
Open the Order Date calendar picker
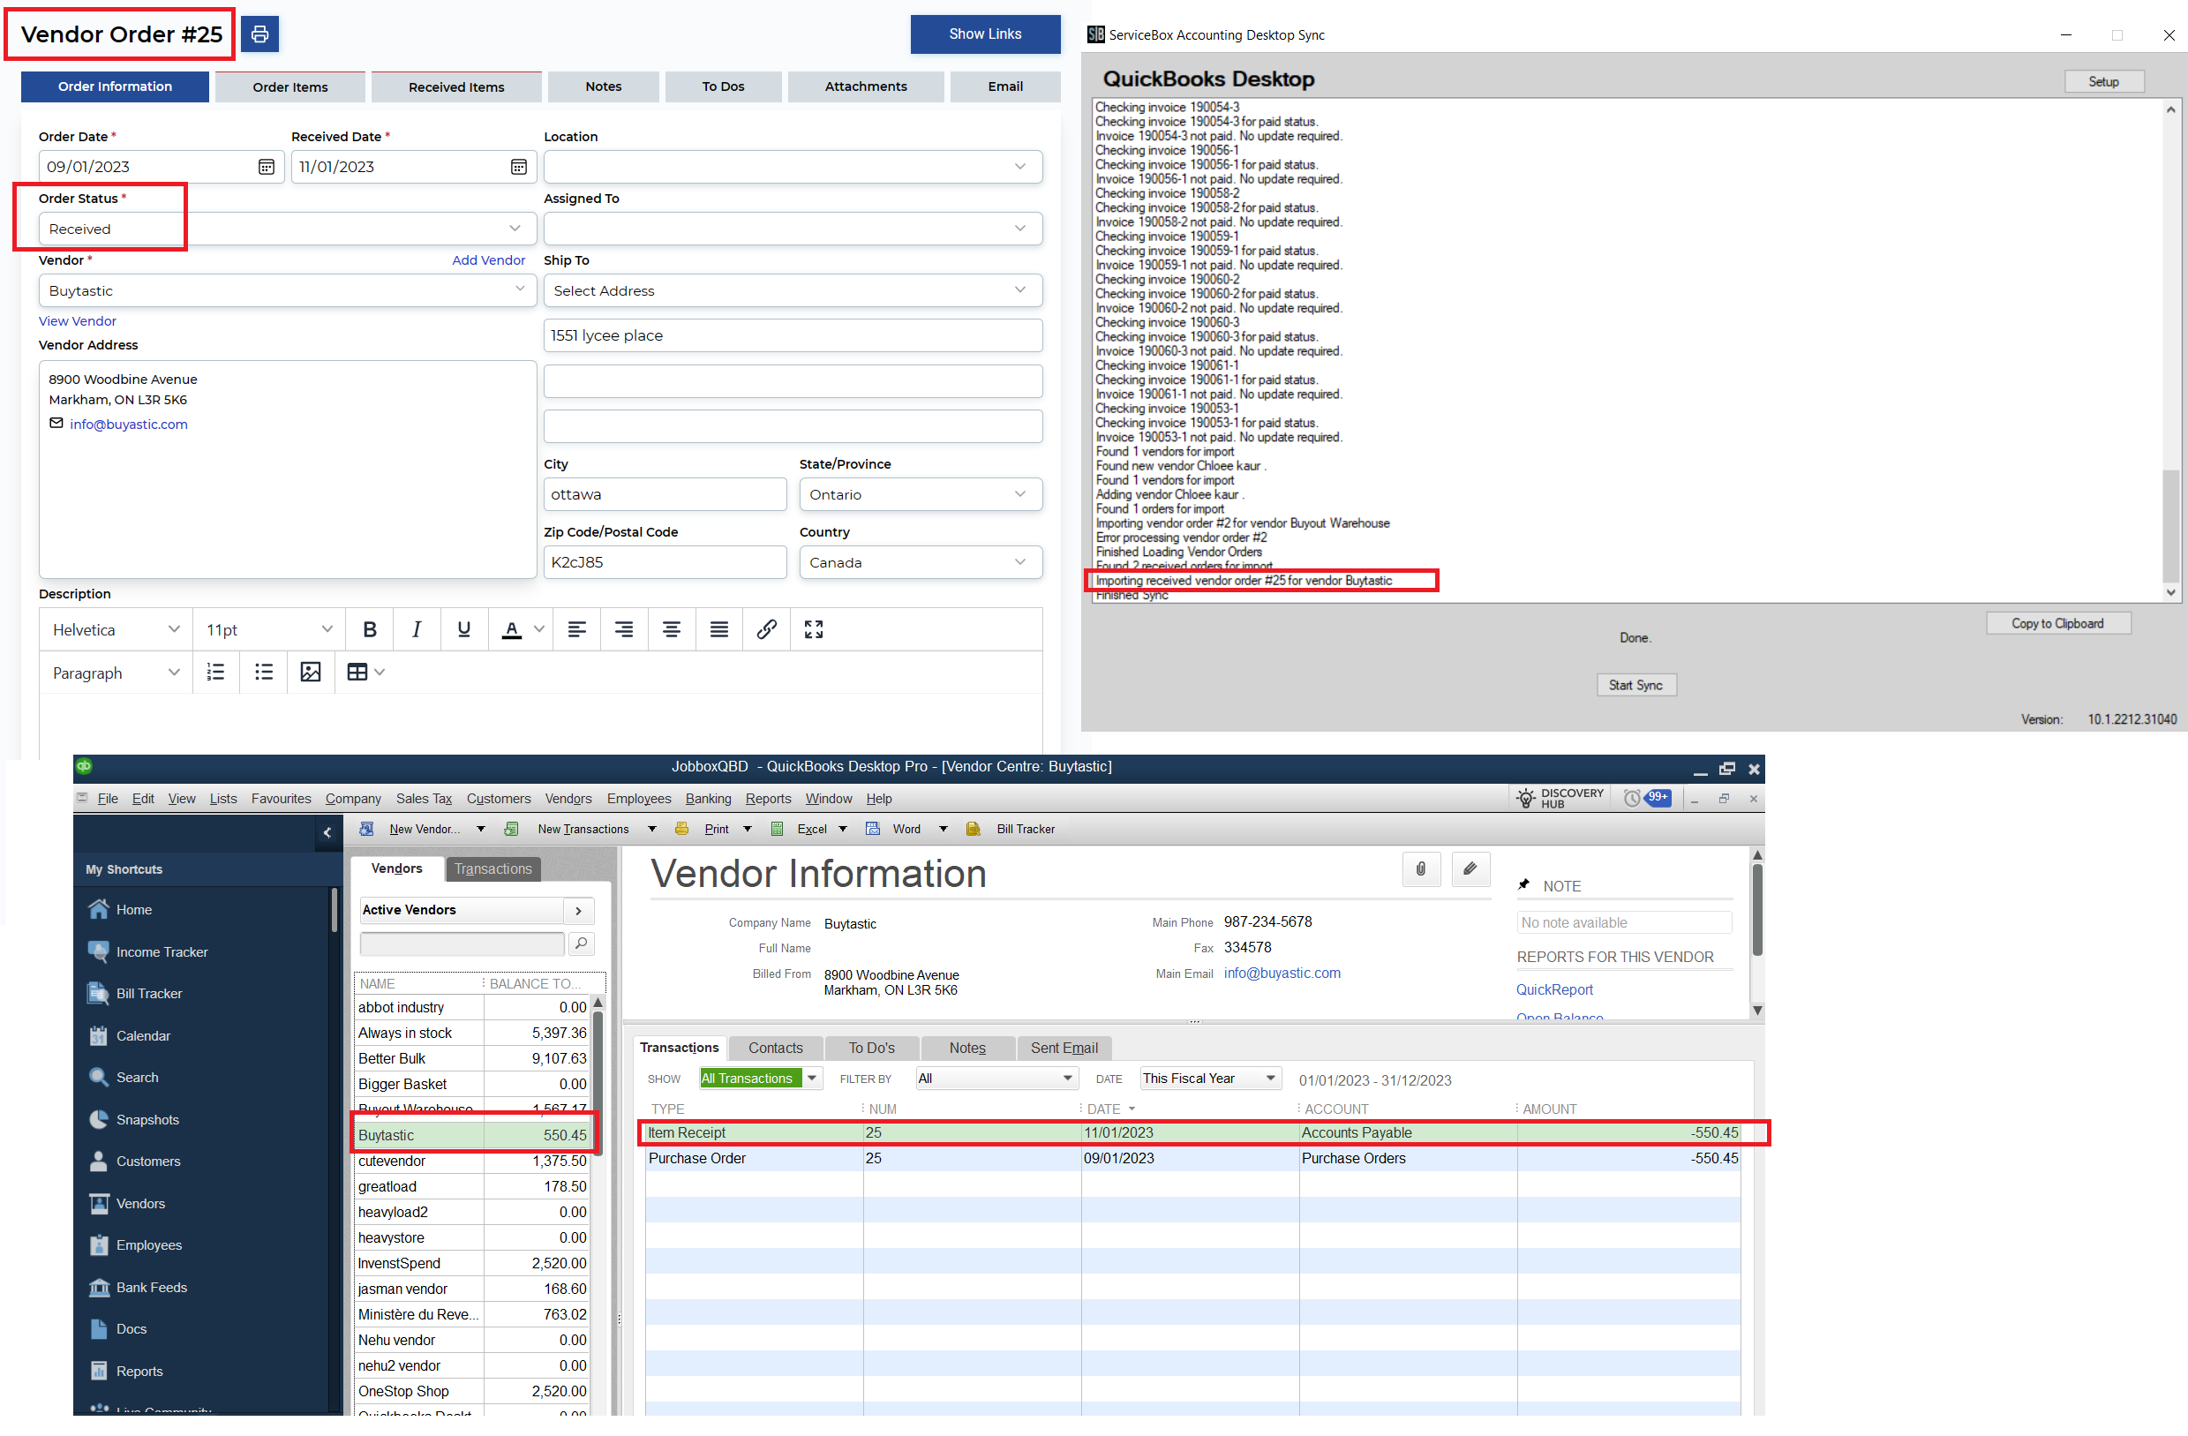[266, 167]
